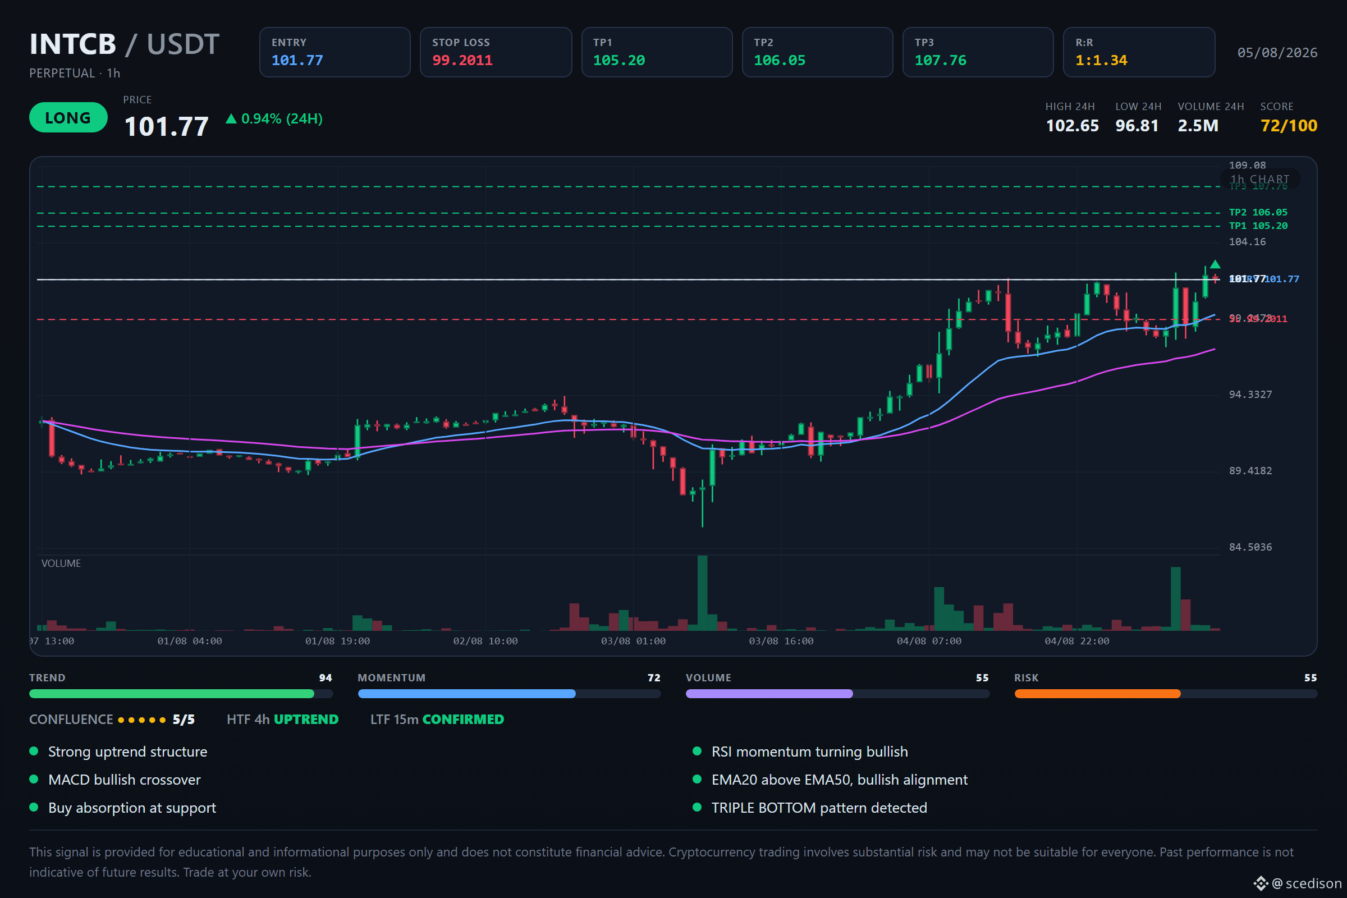Click "Buy absorption at support"
This screenshot has height=898, width=1347.
[132, 808]
